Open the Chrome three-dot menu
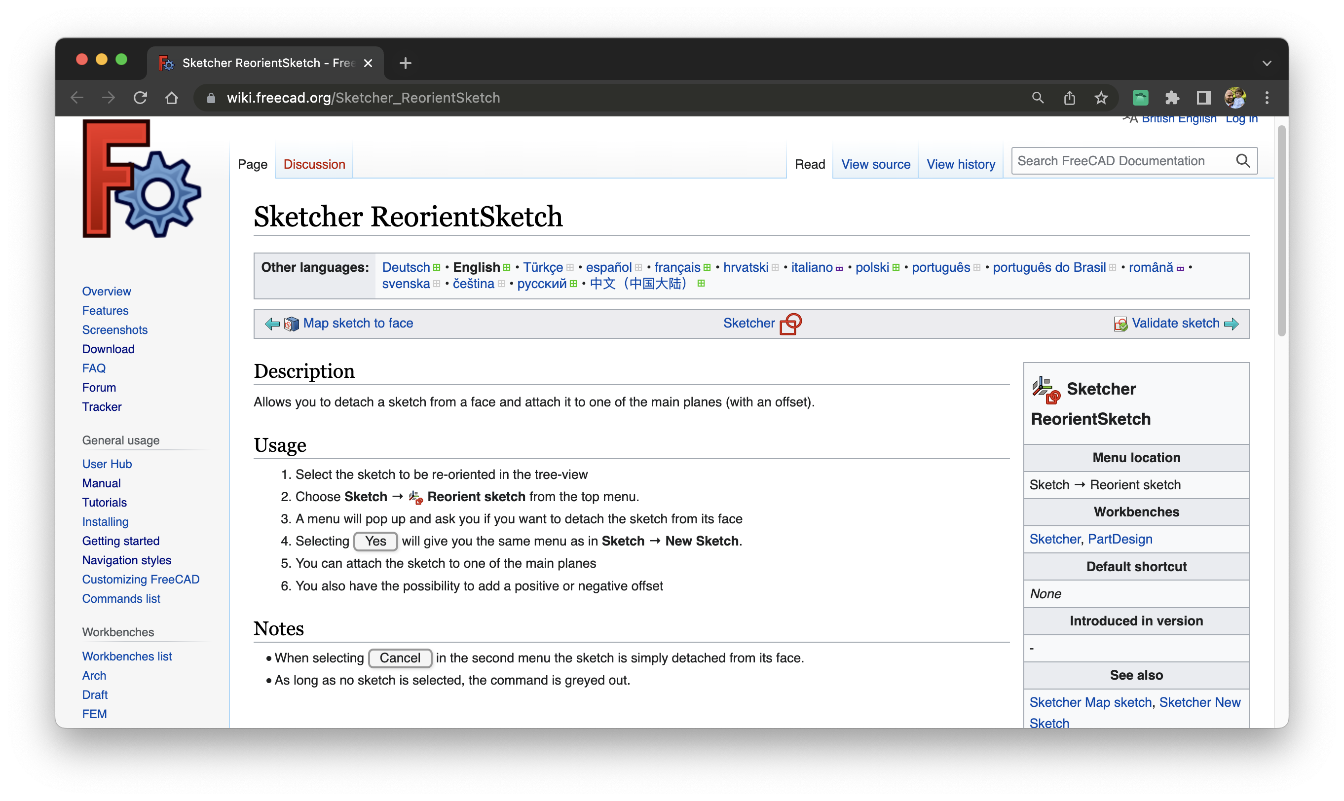1344x801 pixels. 1266,98
